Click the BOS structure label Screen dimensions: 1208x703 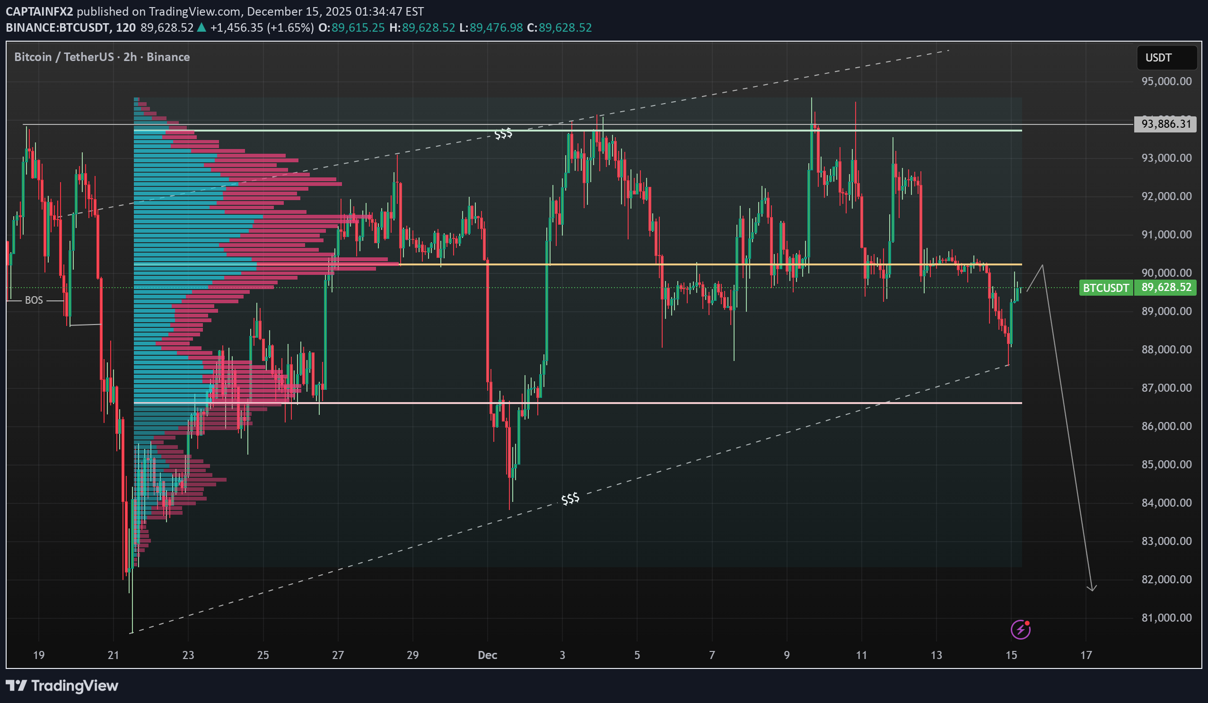34,300
